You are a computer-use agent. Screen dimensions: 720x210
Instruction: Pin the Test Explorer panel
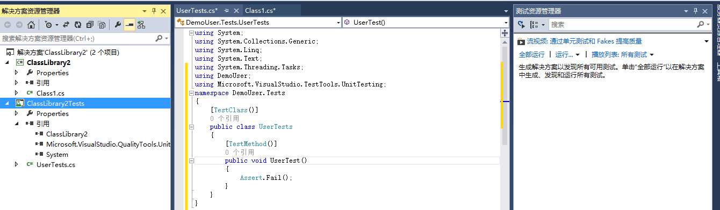[x=696, y=11]
